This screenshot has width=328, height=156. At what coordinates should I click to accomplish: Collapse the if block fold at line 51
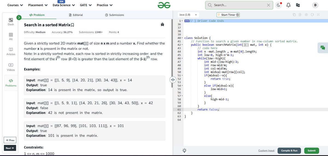click(182, 75)
